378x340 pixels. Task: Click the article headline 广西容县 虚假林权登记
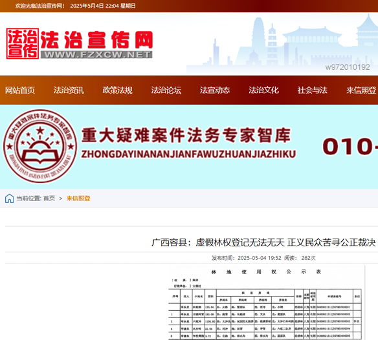pos(263,242)
